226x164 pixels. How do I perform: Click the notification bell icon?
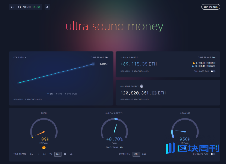(47, 7)
